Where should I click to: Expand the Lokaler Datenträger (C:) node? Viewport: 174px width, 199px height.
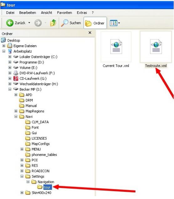10,57
